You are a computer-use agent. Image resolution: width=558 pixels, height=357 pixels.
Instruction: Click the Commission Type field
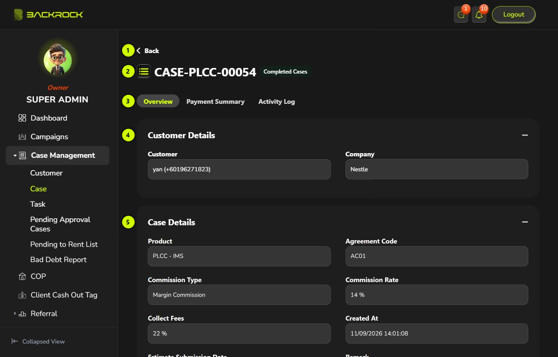click(239, 295)
